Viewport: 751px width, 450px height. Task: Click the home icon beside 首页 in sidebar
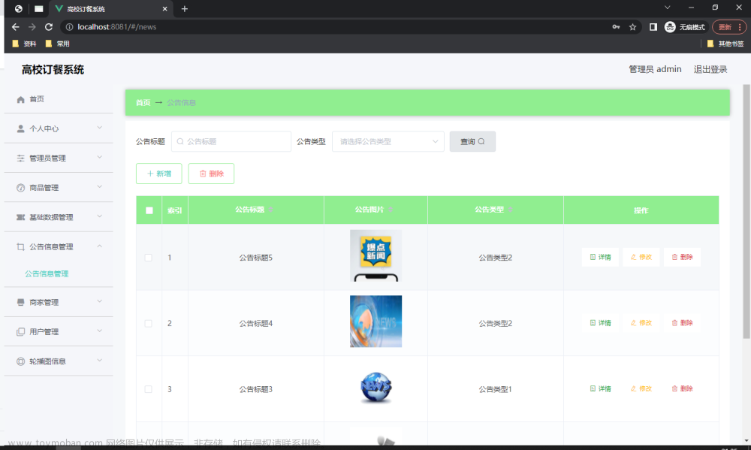(20, 100)
